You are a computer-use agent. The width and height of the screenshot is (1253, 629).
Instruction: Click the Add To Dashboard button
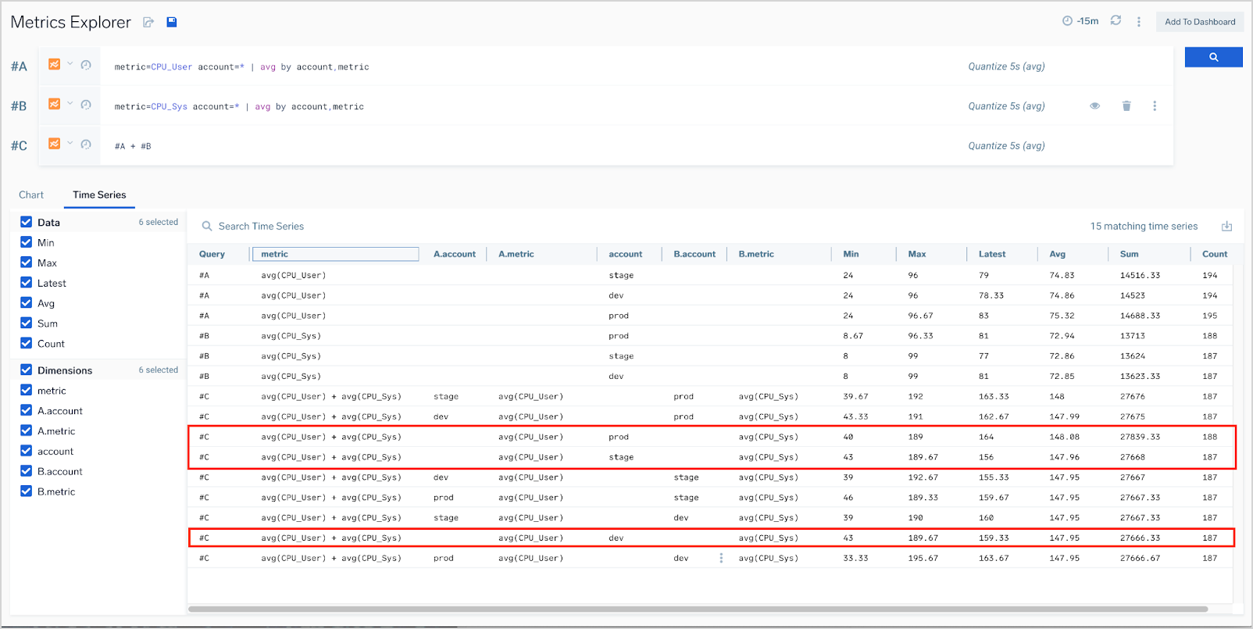[x=1200, y=22]
